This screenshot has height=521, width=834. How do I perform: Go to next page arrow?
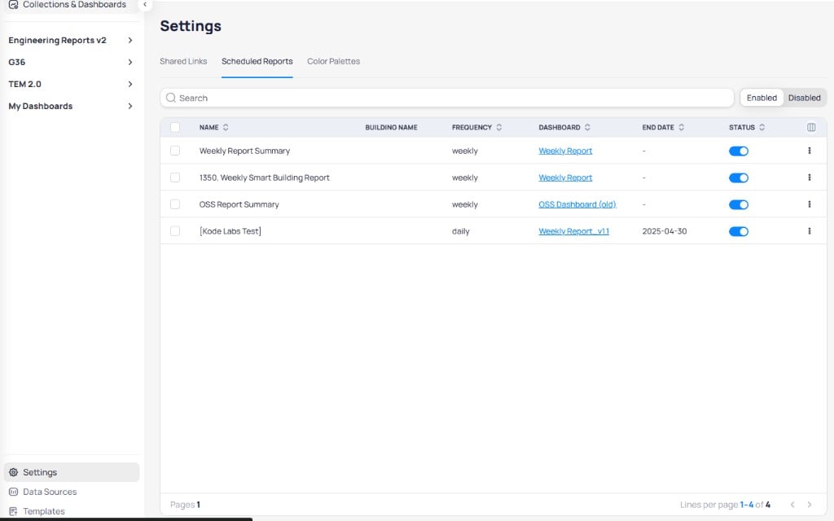coord(810,505)
